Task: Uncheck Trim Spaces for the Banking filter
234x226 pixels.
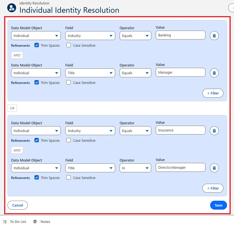Action: 37,45
